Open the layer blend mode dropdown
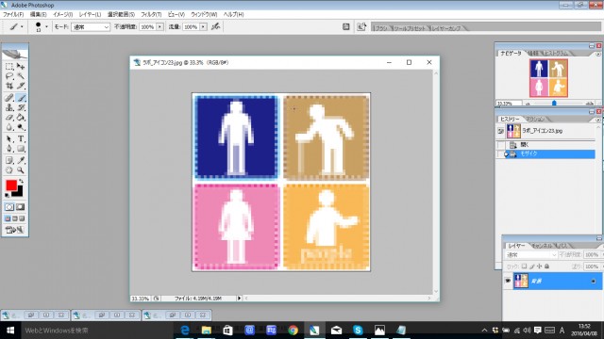 pyautogui.click(x=531, y=255)
